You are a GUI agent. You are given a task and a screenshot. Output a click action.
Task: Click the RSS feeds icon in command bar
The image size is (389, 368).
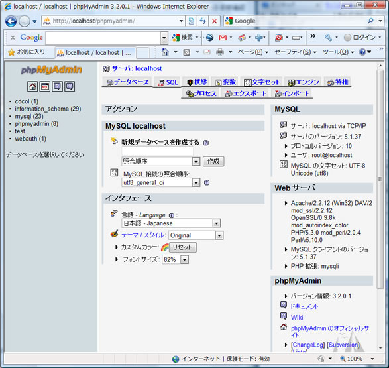tap(187, 52)
